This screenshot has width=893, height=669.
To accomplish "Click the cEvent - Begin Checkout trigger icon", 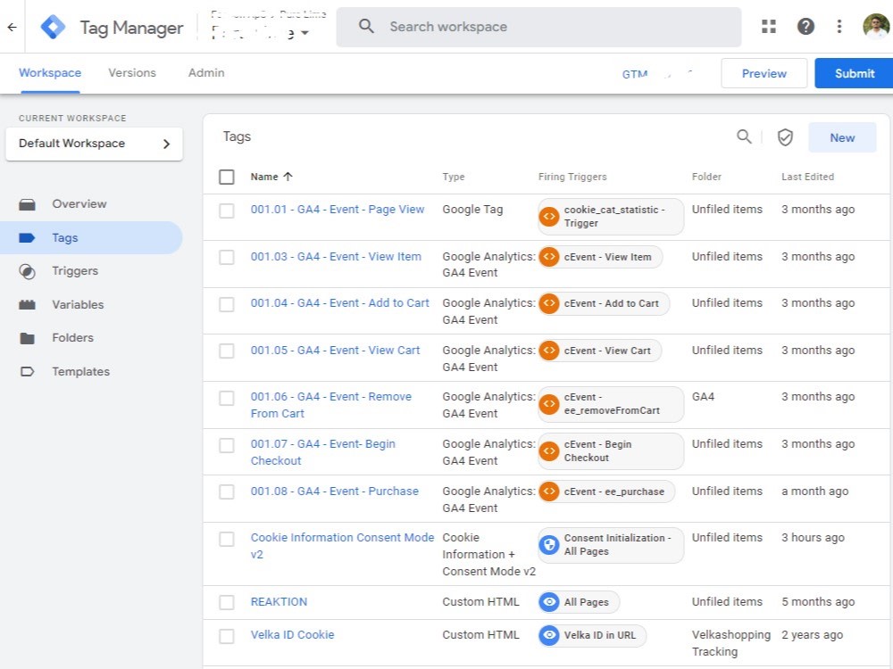I will click(x=549, y=450).
